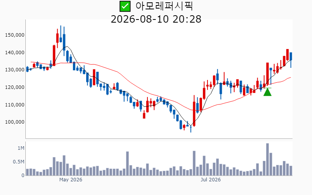312x195 pixels.
Task: Click the 1M volume axis label
Action: point(21,148)
